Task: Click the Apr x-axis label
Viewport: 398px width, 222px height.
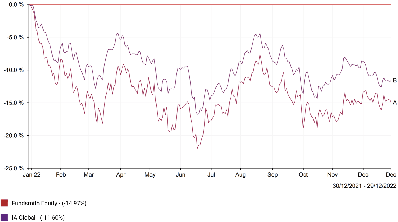Action: coord(121,175)
